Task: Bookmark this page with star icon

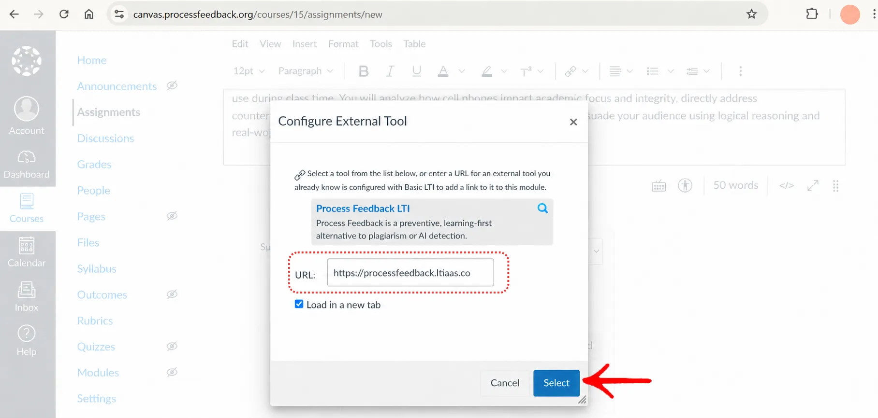Action: (751, 14)
